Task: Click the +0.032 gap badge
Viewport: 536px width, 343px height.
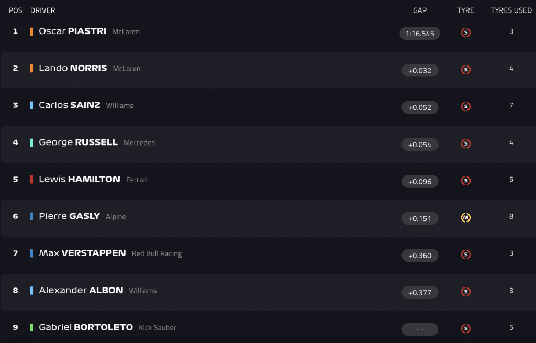Action: (x=420, y=71)
